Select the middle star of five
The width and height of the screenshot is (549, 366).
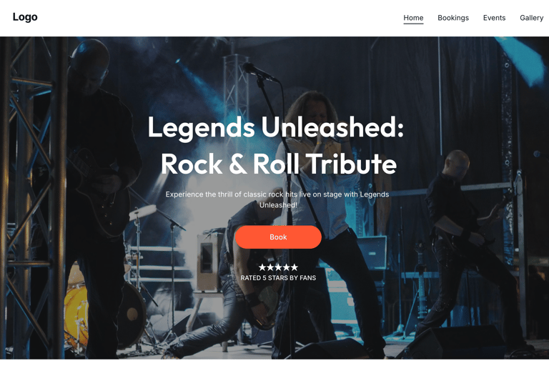pyautogui.click(x=278, y=267)
